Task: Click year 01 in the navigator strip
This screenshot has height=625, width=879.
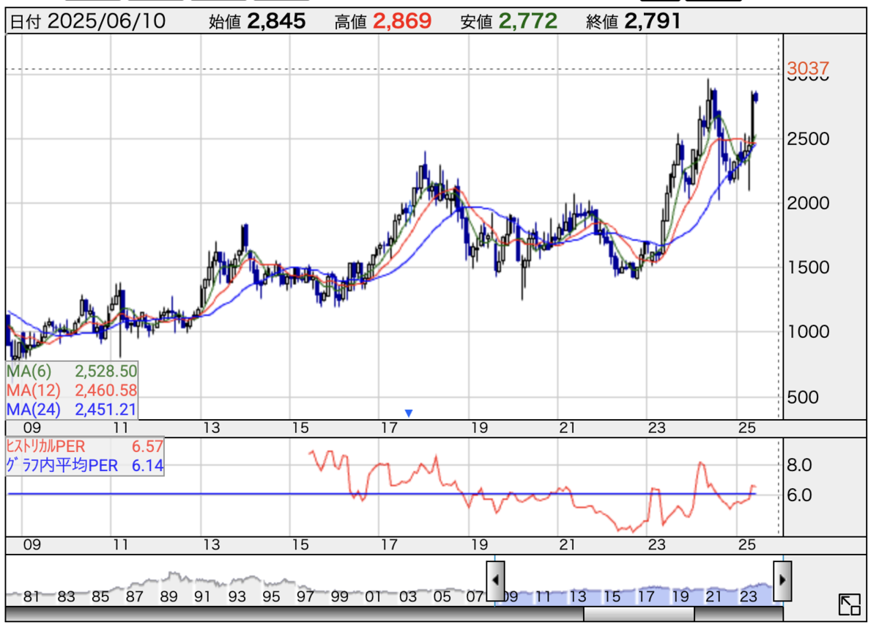Action: [x=373, y=596]
